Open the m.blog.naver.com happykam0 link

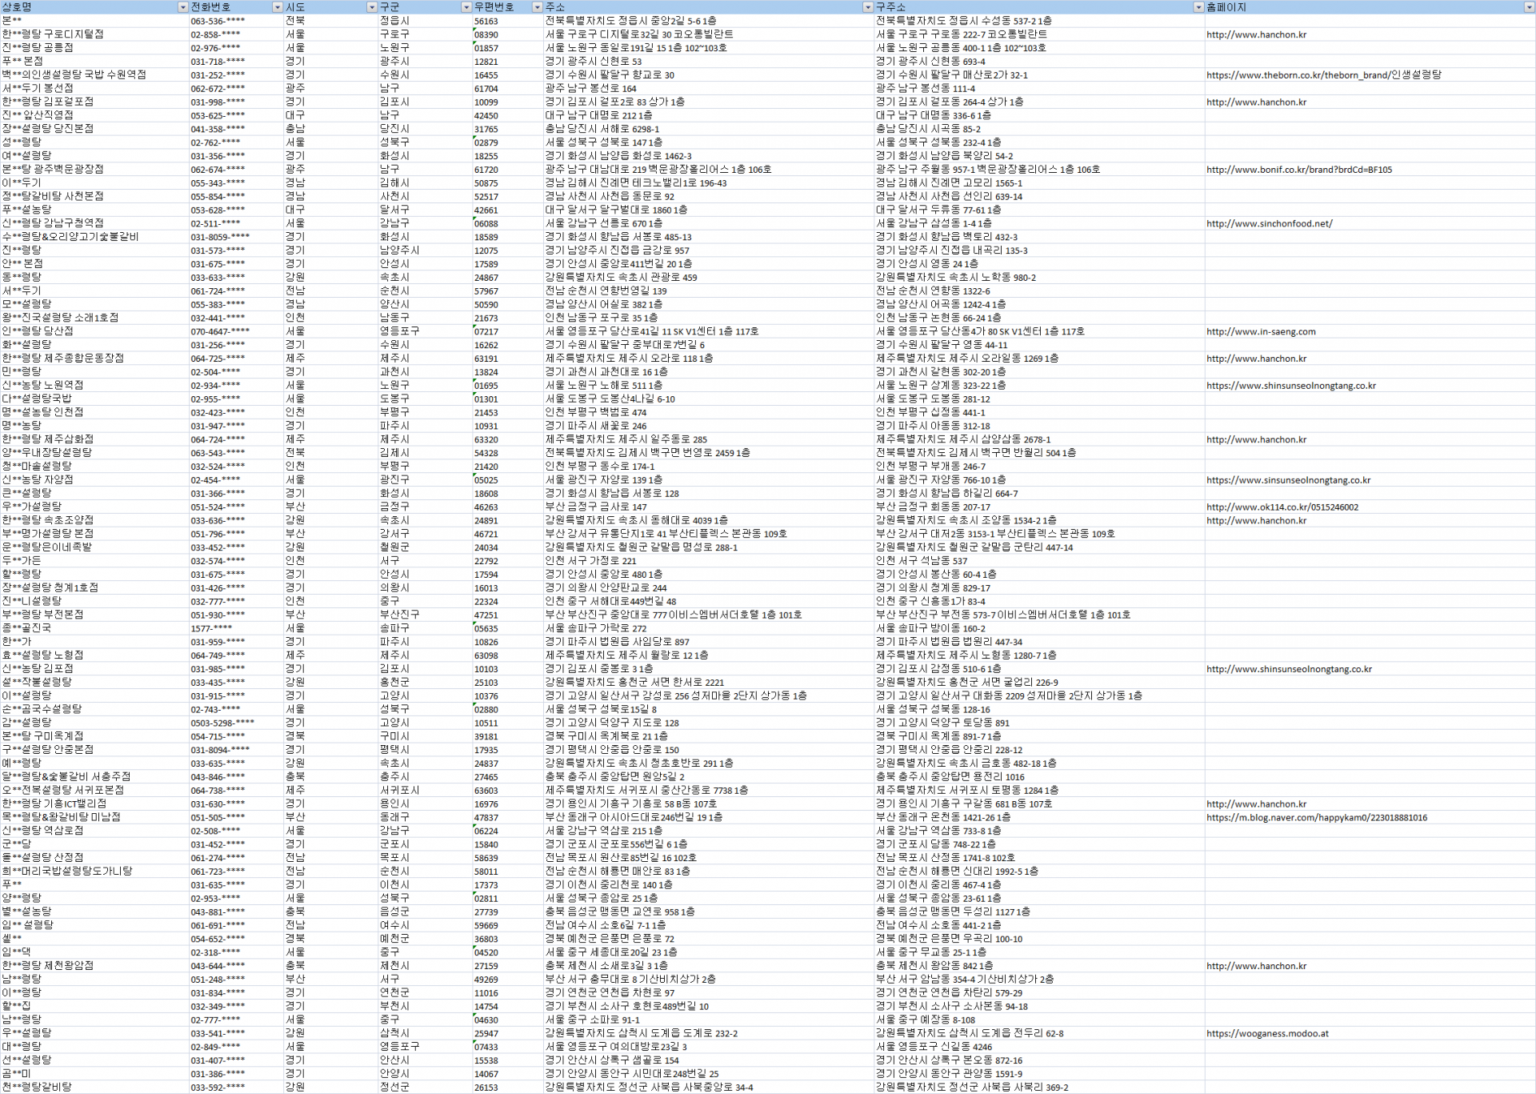coord(1316,818)
